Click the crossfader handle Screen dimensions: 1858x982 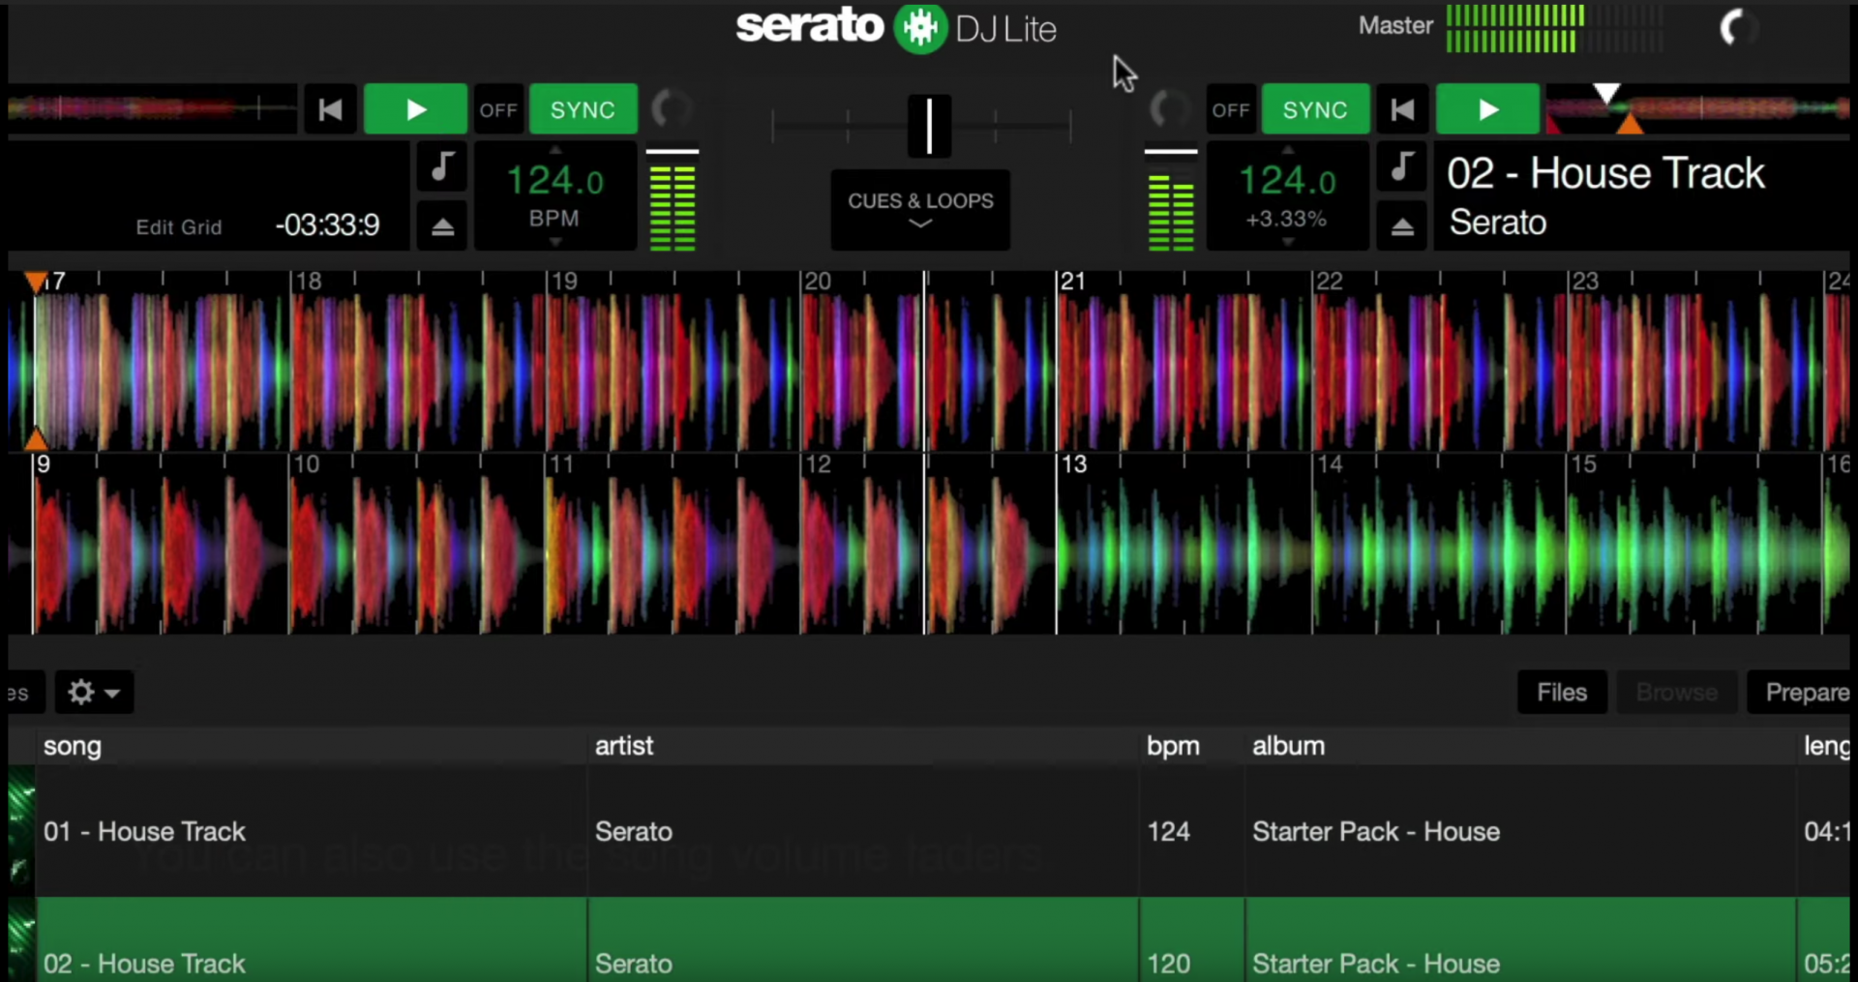click(x=929, y=126)
